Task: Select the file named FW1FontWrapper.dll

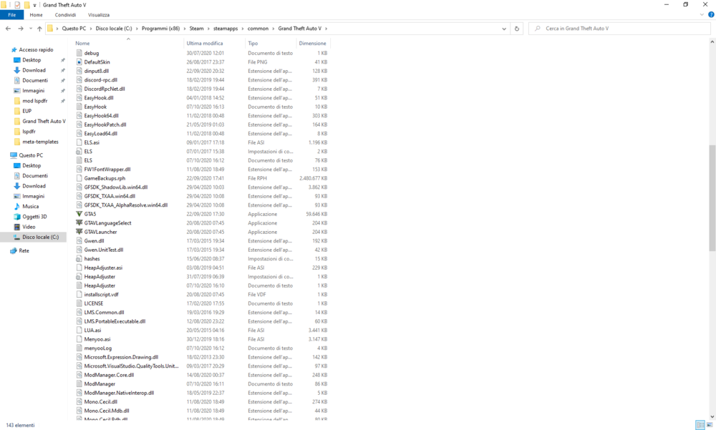Action: (x=107, y=170)
